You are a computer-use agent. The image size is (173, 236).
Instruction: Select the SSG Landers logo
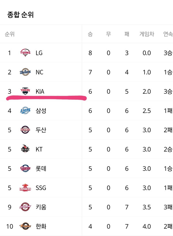[x=25, y=188]
